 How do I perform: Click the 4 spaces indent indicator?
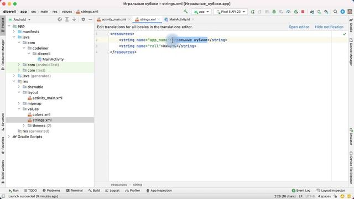pos(324,196)
